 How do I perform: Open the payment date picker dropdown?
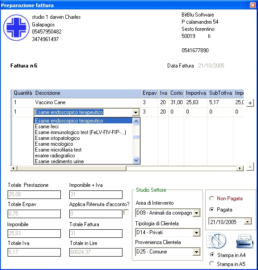[x=248, y=222]
